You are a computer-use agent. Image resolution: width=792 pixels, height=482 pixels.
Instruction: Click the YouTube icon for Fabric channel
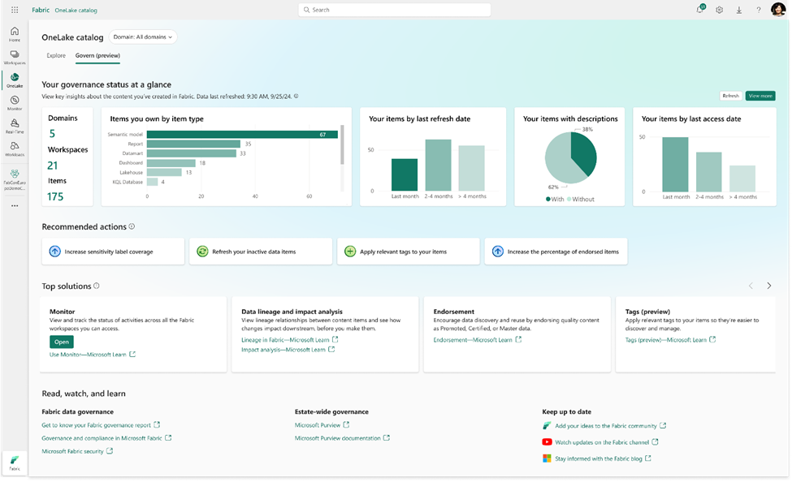coord(547,442)
